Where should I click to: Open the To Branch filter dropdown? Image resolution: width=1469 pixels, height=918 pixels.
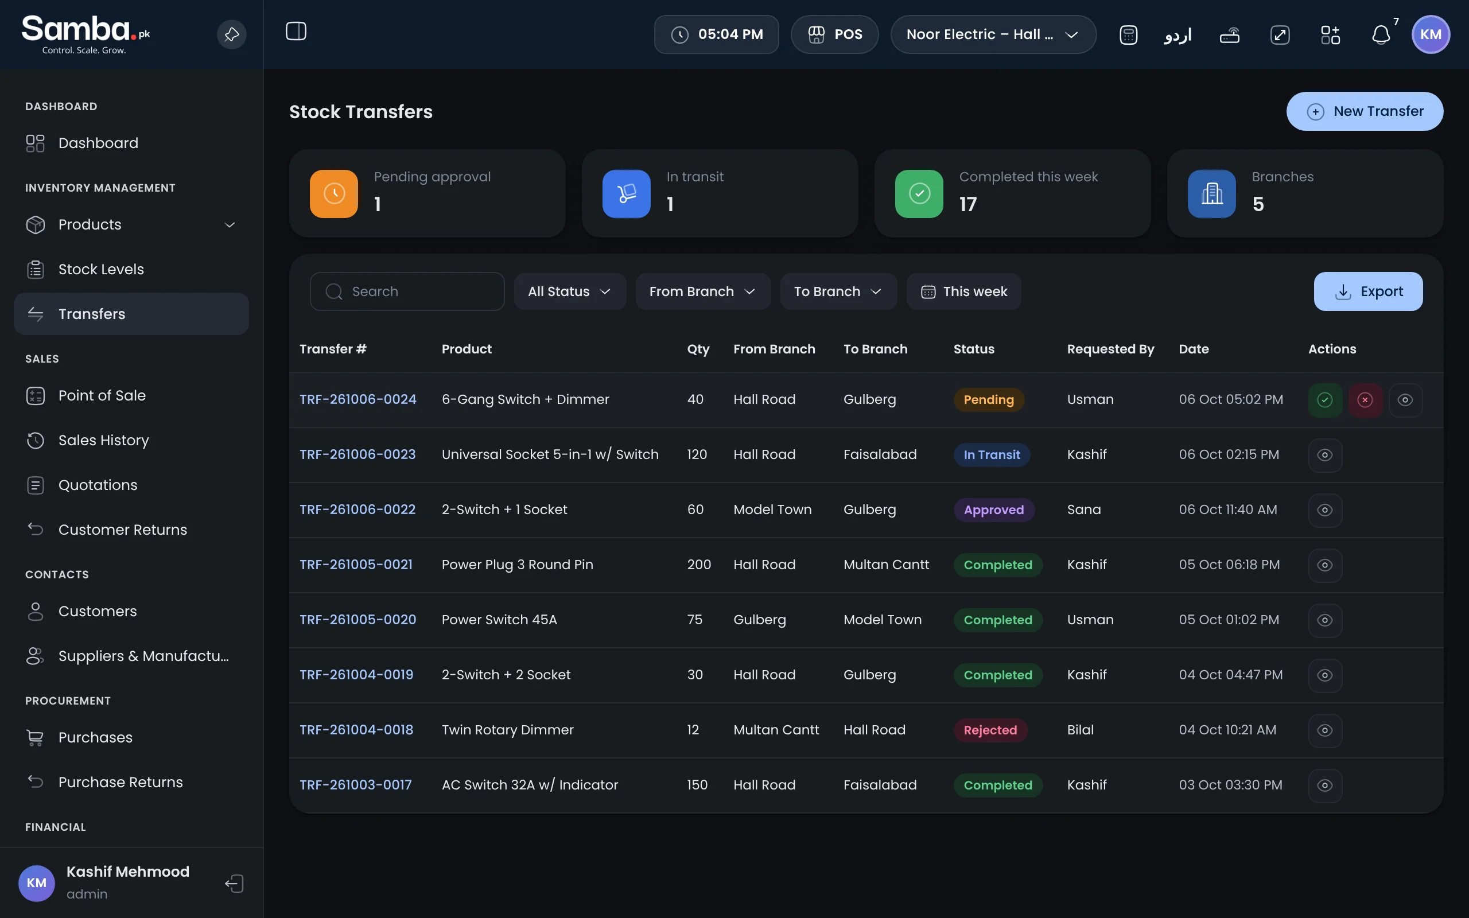838,291
